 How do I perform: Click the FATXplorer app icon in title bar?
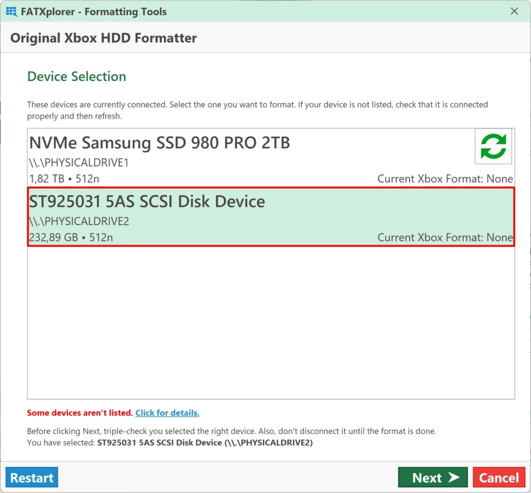(x=11, y=11)
